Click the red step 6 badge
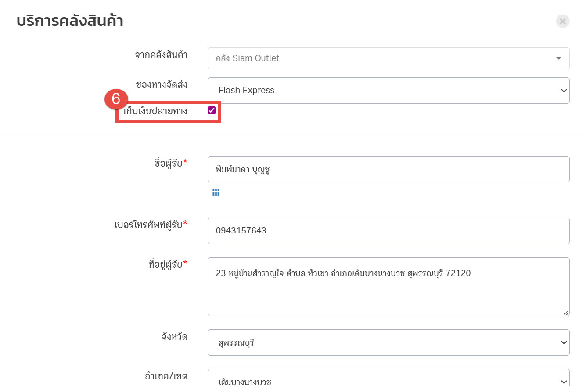This screenshot has height=386, width=586. click(x=116, y=99)
